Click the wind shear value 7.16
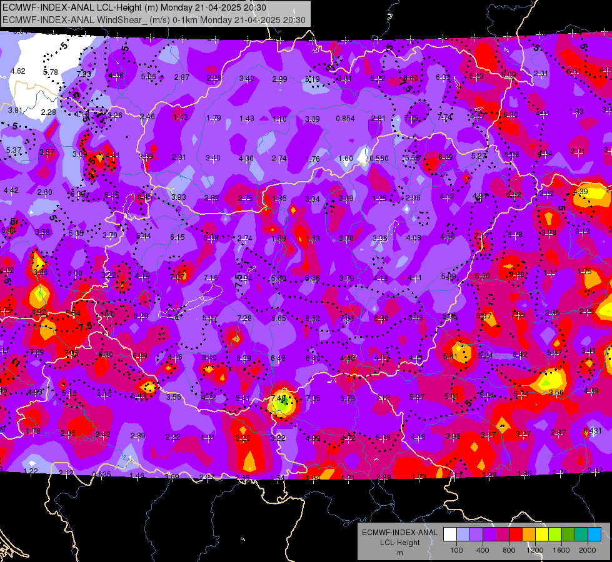This screenshot has height=562, width=612. (x=211, y=278)
